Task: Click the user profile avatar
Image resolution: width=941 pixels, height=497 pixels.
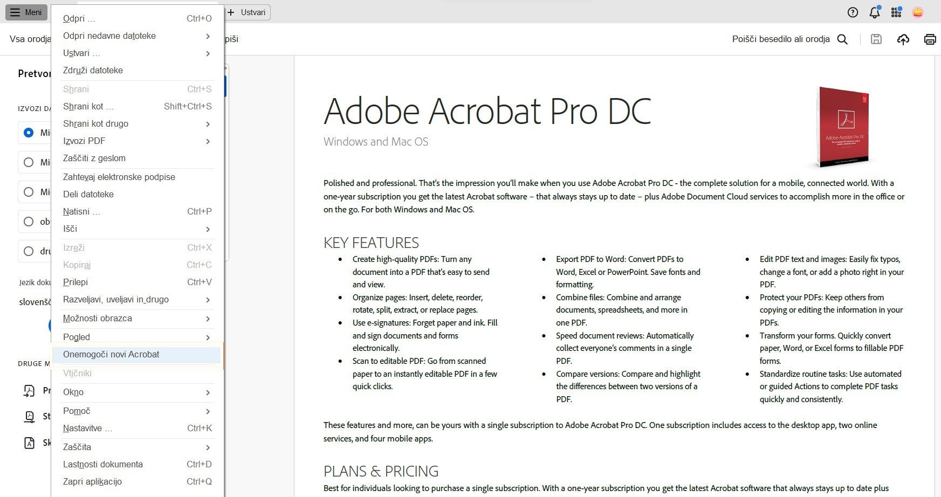Action: pyautogui.click(x=918, y=12)
